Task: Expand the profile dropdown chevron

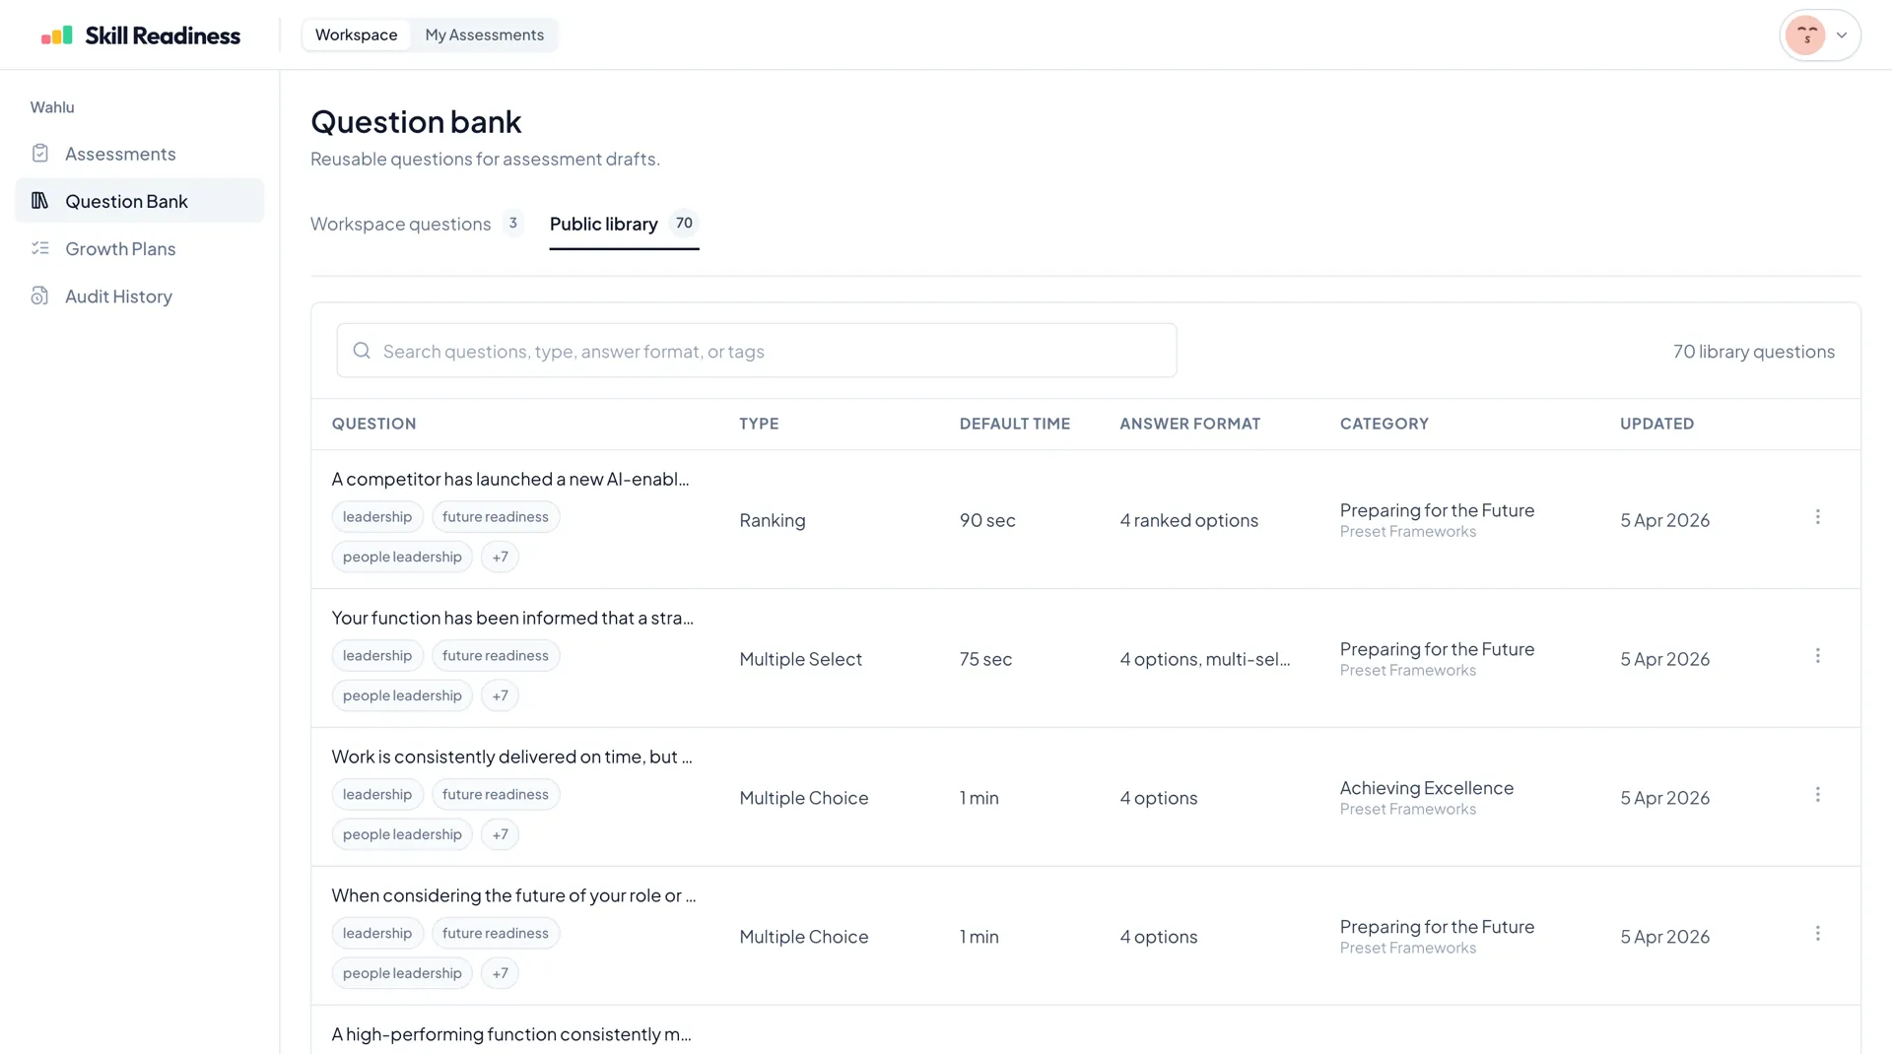Action: [x=1844, y=34]
